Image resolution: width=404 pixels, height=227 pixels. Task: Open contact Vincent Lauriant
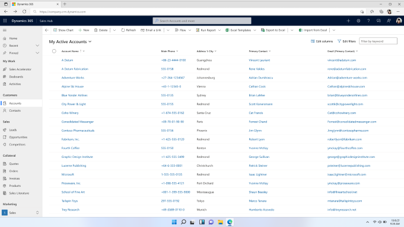pos(259,60)
